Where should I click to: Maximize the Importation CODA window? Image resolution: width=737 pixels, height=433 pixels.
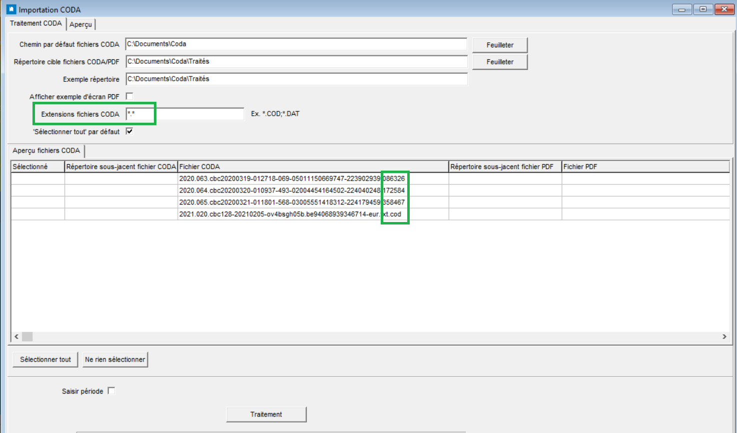tap(703, 9)
